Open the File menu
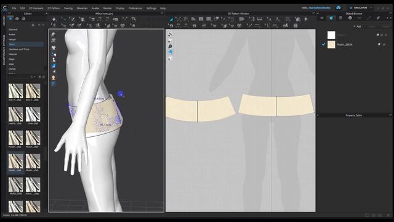Image resolution: width=394 pixels, height=222 pixels. tap(14, 8)
